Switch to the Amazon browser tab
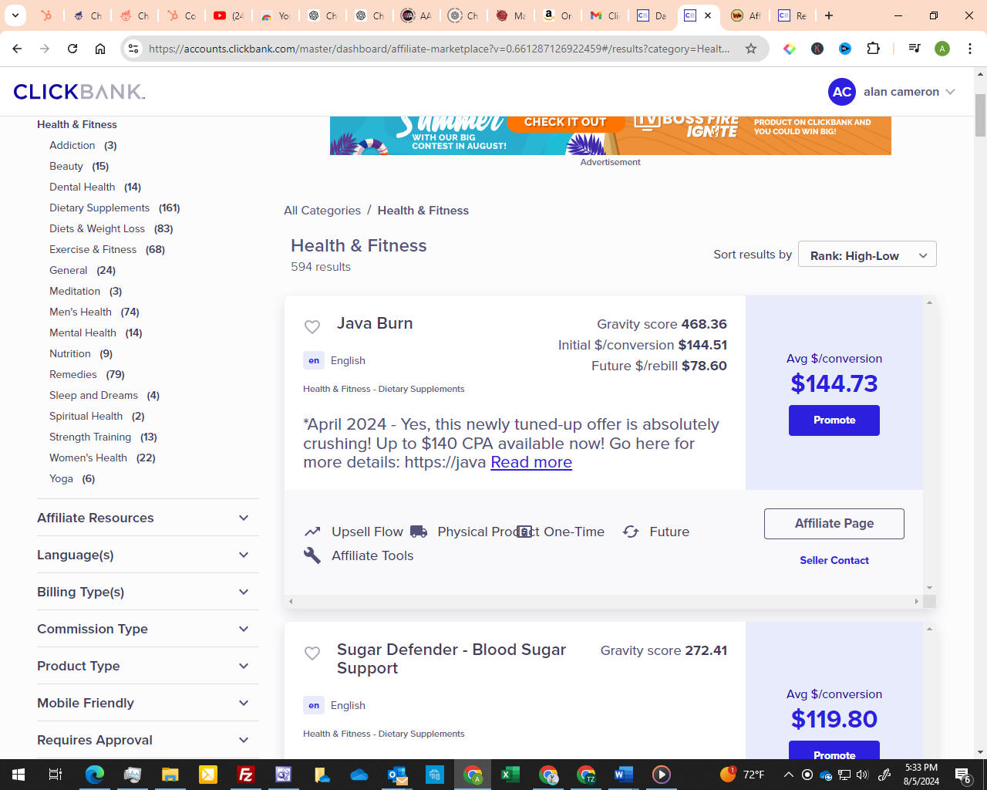This screenshot has width=987, height=790. tap(558, 15)
